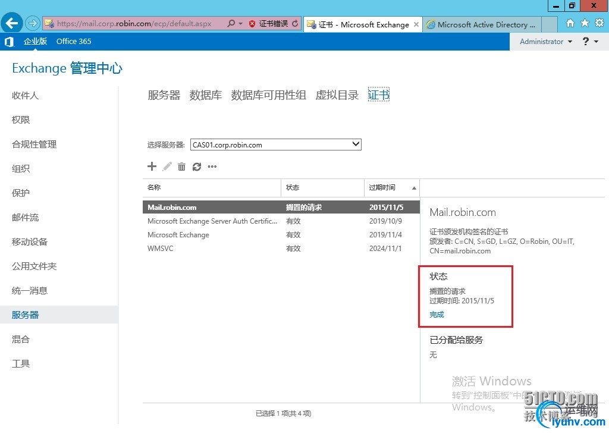Screen dimensions: 609x433
Task: Click the certificate error badge
Action: pyautogui.click(x=268, y=24)
